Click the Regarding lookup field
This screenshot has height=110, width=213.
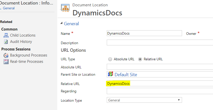(x=160, y=91)
